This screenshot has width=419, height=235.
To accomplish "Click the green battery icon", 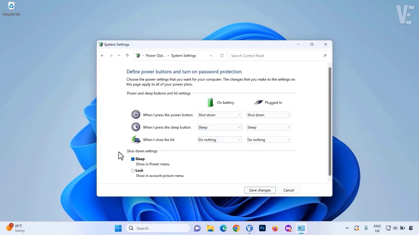I will point(210,102).
